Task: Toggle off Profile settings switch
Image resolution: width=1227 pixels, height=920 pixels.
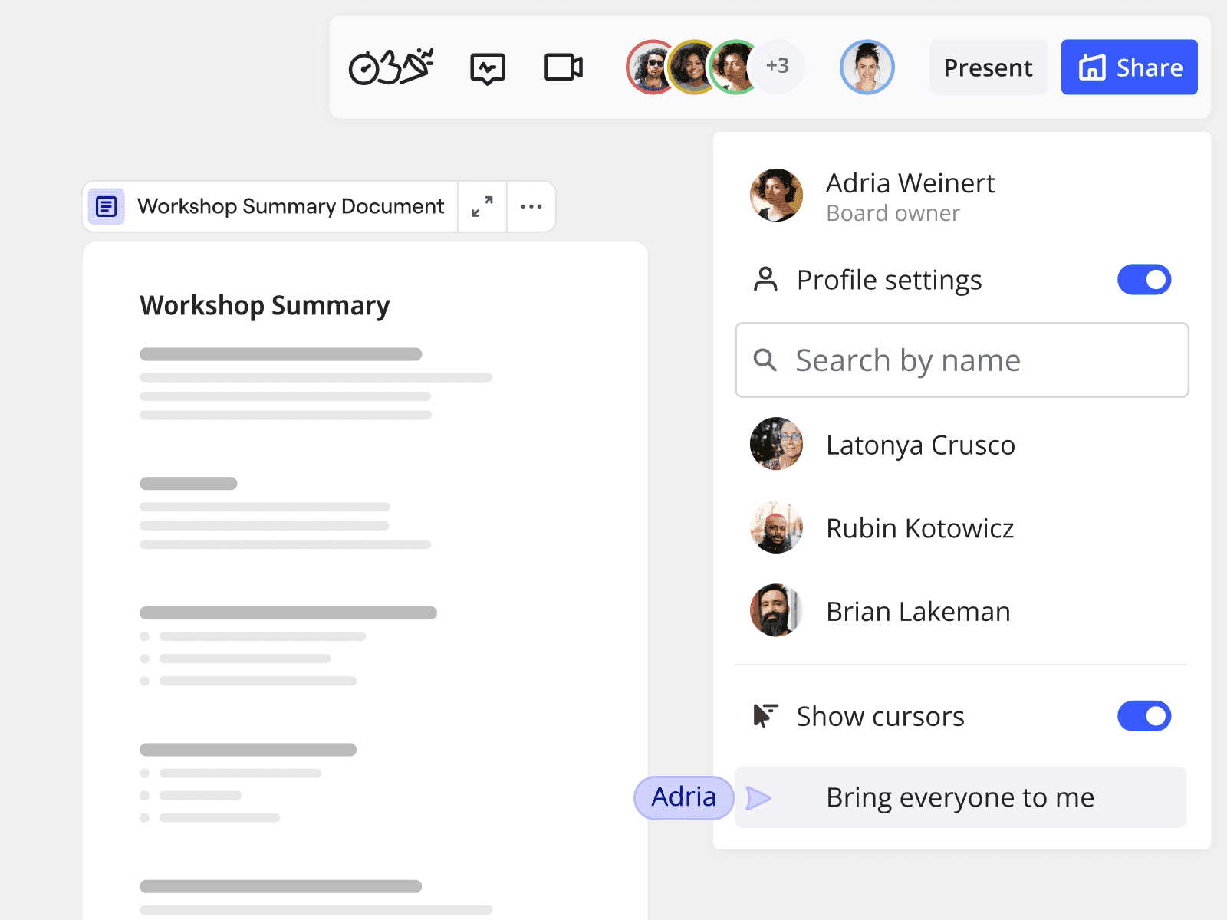Action: (x=1143, y=280)
